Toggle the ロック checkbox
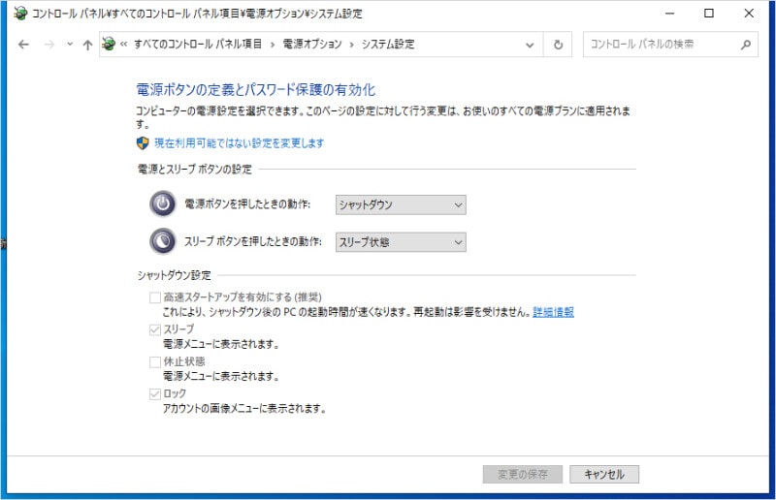 pyautogui.click(x=155, y=393)
